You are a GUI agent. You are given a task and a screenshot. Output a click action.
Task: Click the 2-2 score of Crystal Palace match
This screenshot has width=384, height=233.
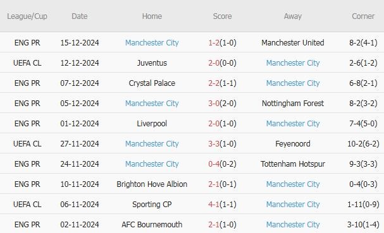[214, 83]
